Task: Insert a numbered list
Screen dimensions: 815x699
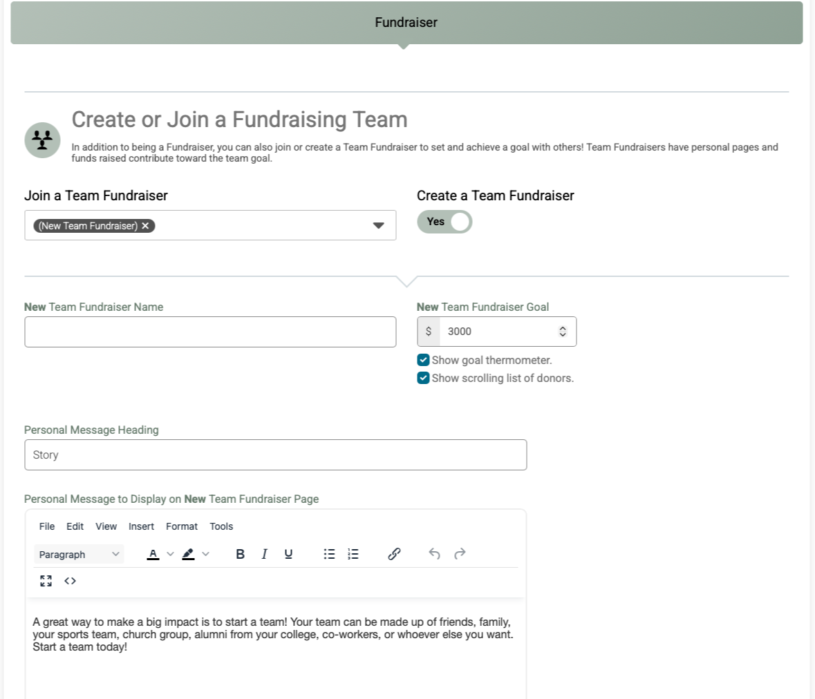Action: [x=353, y=554]
